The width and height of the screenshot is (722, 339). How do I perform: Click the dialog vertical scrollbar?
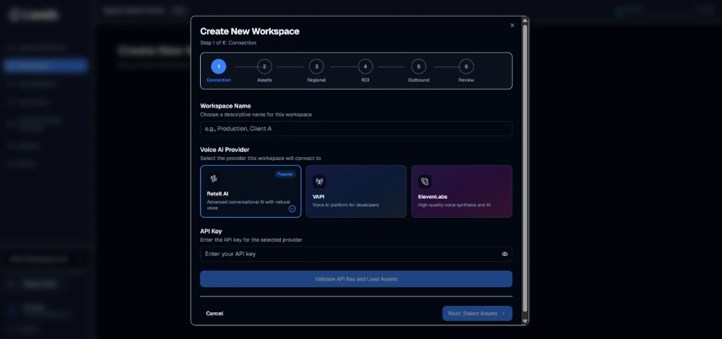(524, 168)
